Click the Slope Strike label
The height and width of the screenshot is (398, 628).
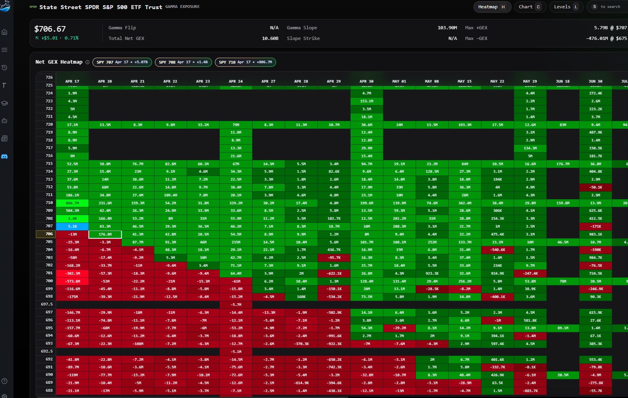pos(303,38)
